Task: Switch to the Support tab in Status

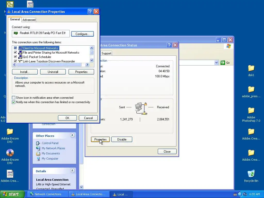Action: [106, 53]
